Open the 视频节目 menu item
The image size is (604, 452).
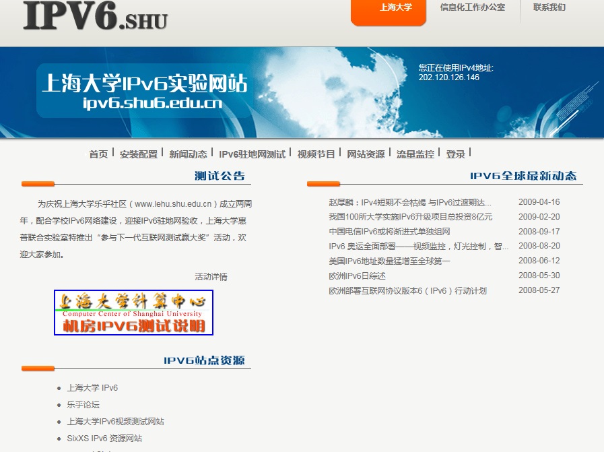(x=316, y=154)
